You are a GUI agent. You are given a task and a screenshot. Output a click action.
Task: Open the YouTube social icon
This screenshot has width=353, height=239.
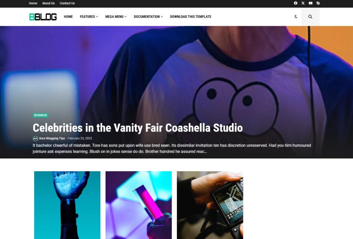(311, 3)
